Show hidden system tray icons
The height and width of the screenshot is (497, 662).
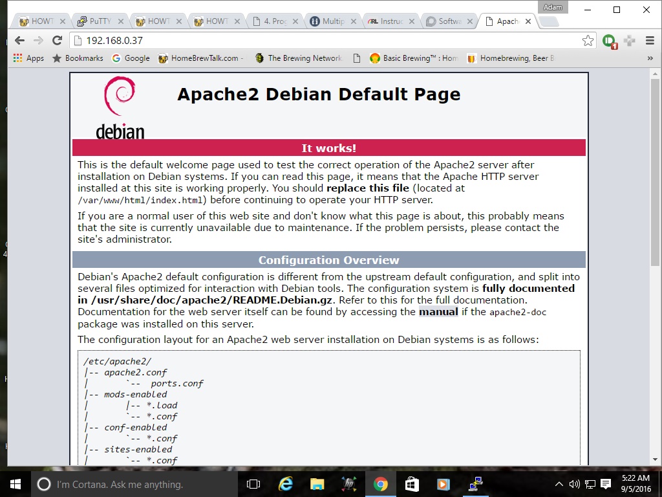[x=559, y=484]
